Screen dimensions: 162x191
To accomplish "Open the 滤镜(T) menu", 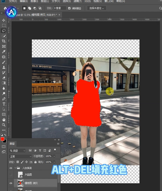I will pos(77,1).
